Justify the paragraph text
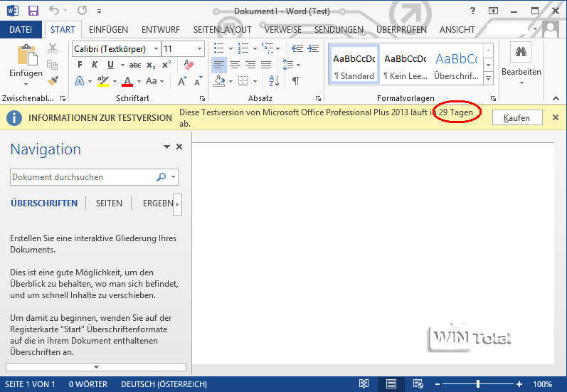 (x=266, y=65)
